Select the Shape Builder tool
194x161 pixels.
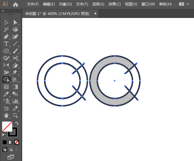click(x=6, y=80)
